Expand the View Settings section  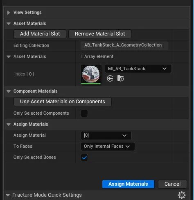click(9, 13)
